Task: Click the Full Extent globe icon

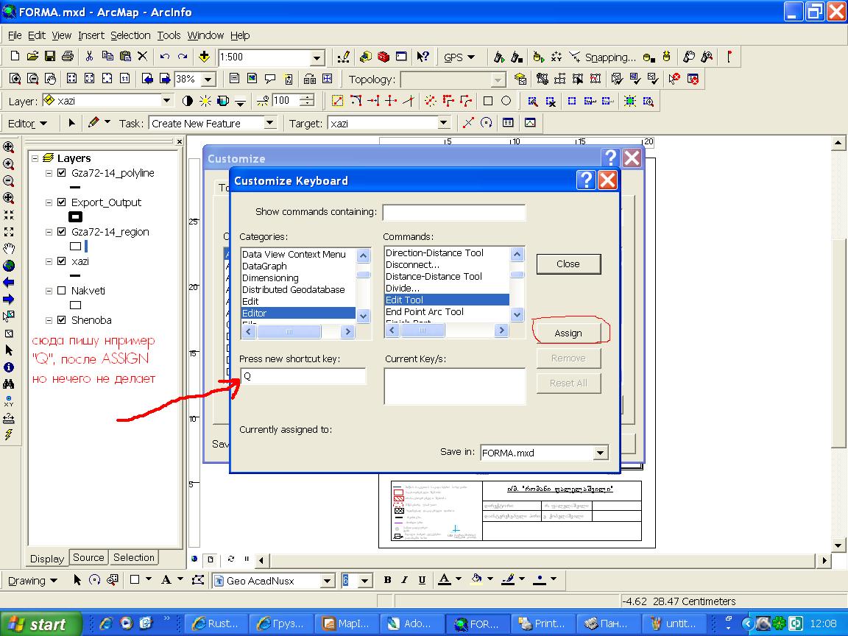Action: click(9, 266)
